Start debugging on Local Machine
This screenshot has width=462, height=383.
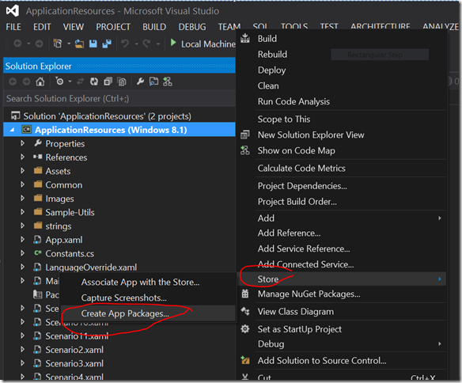point(203,44)
